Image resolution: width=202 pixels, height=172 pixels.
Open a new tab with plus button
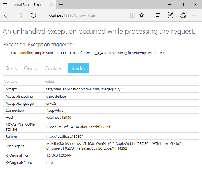pos(61,5)
